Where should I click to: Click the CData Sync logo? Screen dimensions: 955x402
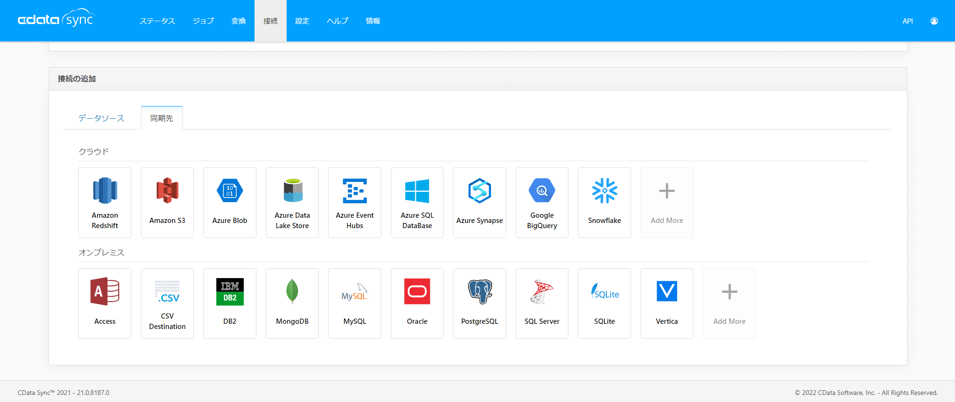pos(56,18)
